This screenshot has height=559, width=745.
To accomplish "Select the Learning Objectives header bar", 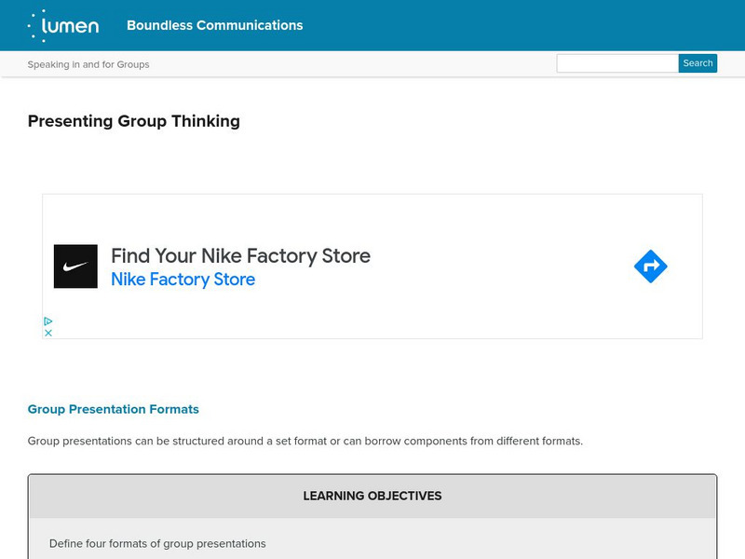I will pos(372,497).
